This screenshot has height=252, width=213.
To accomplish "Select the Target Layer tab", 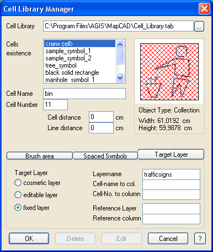I will (171, 155).
